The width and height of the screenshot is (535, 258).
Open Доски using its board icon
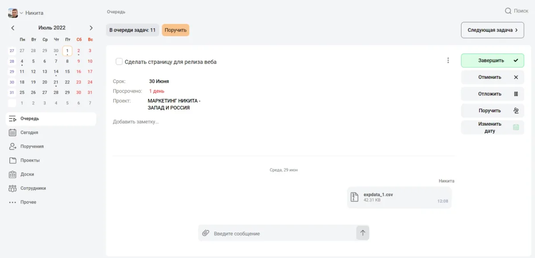pos(11,174)
